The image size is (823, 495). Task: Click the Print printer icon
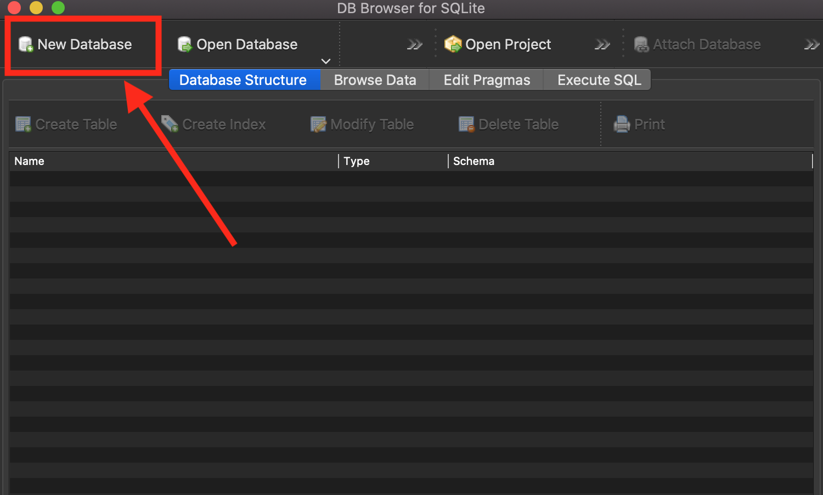(x=622, y=124)
